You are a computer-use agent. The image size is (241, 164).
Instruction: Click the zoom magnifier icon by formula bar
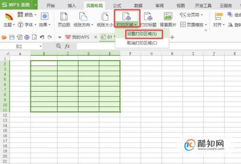pos(58,46)
